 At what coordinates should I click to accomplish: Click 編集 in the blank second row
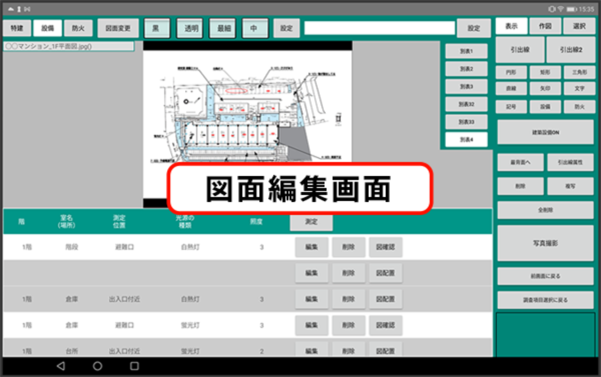(x=312, y=273)
